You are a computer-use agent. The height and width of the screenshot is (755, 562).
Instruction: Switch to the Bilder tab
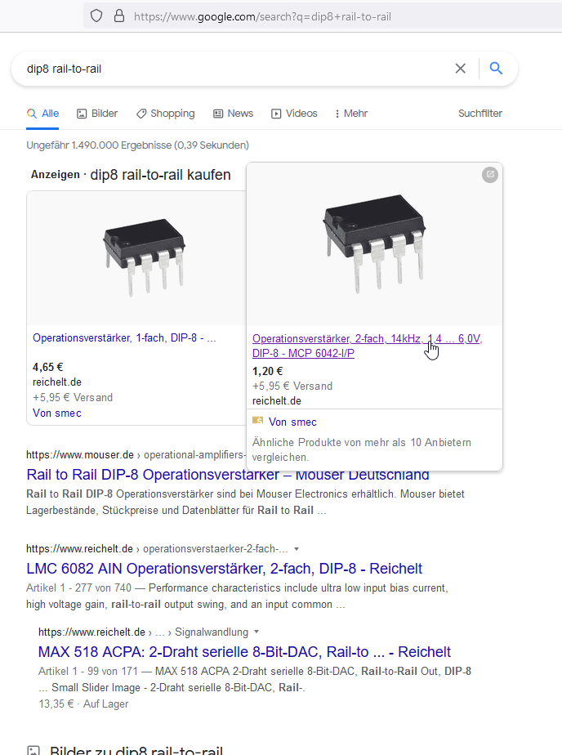tap(97, 114)
